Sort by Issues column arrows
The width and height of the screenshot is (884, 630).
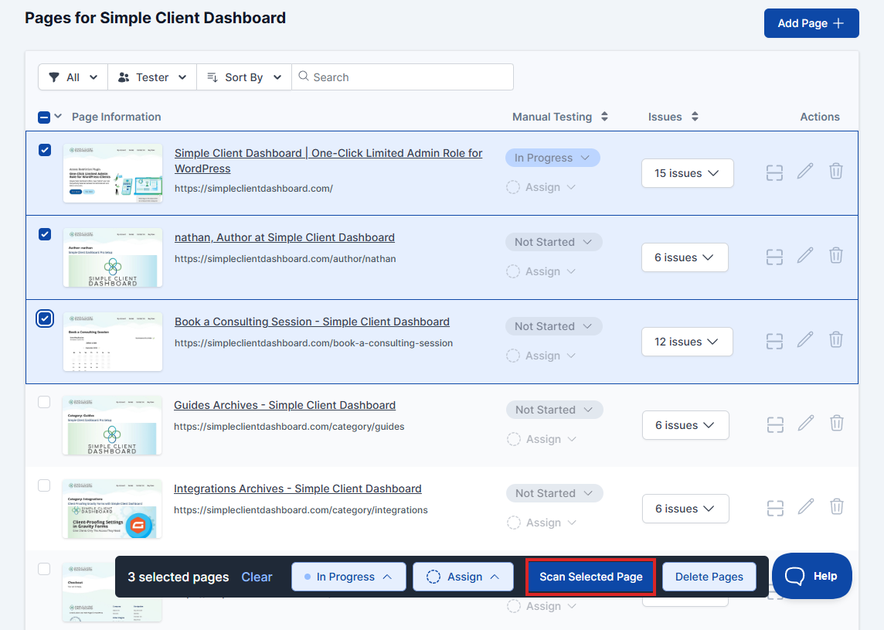click(x=695, y=117)
